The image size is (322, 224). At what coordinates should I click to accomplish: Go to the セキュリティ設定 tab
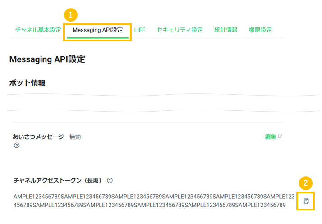pyautogui.click(x=179, y=30)
